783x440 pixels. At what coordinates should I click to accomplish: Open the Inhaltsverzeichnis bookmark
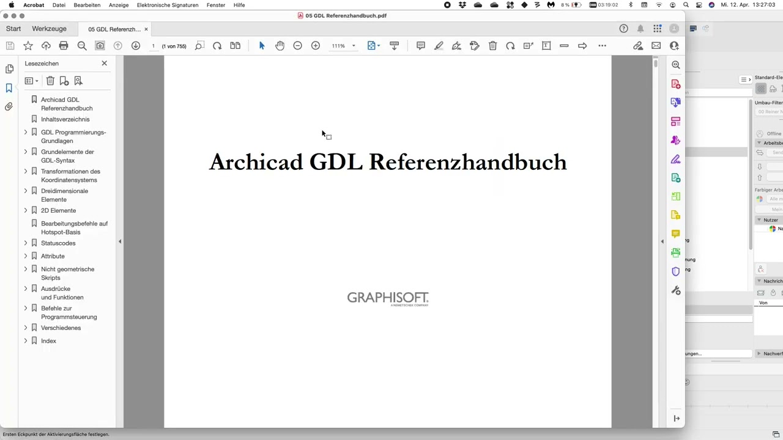pyautogui.click(x=65, y=119)
